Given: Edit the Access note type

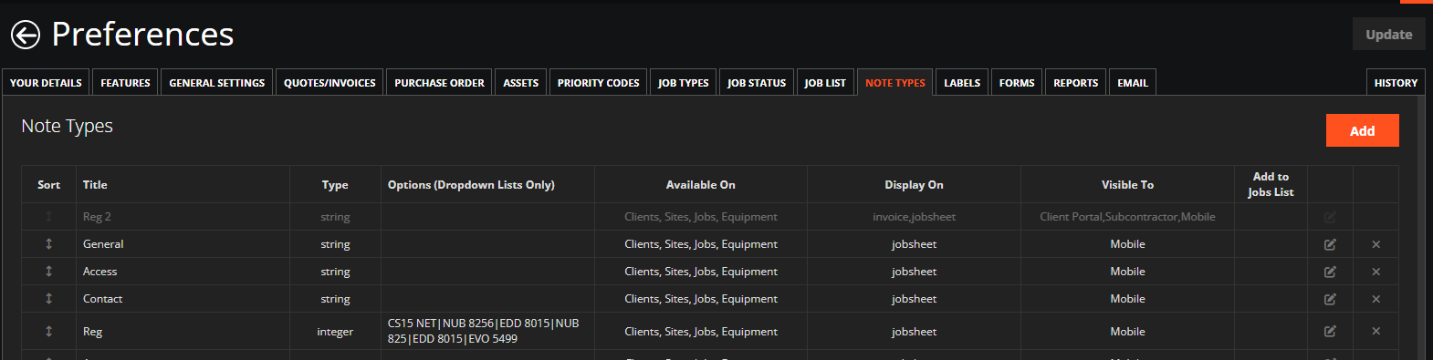Looking at the screenshot, I should (1330, 272).
